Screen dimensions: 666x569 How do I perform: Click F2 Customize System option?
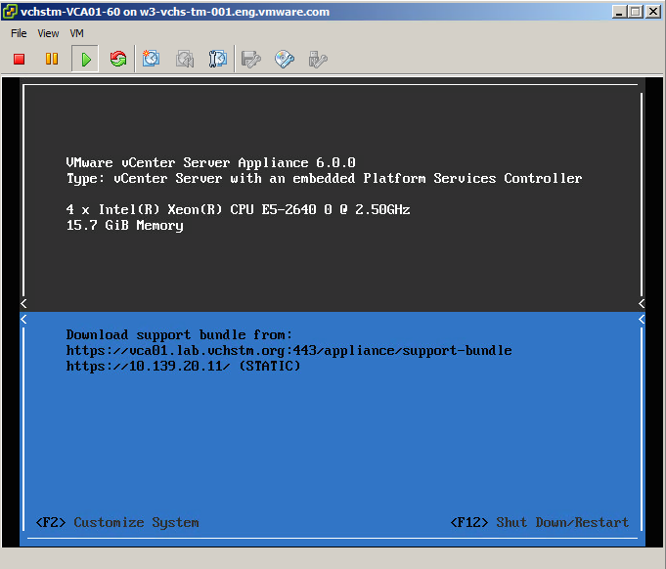tap(117, 522)
